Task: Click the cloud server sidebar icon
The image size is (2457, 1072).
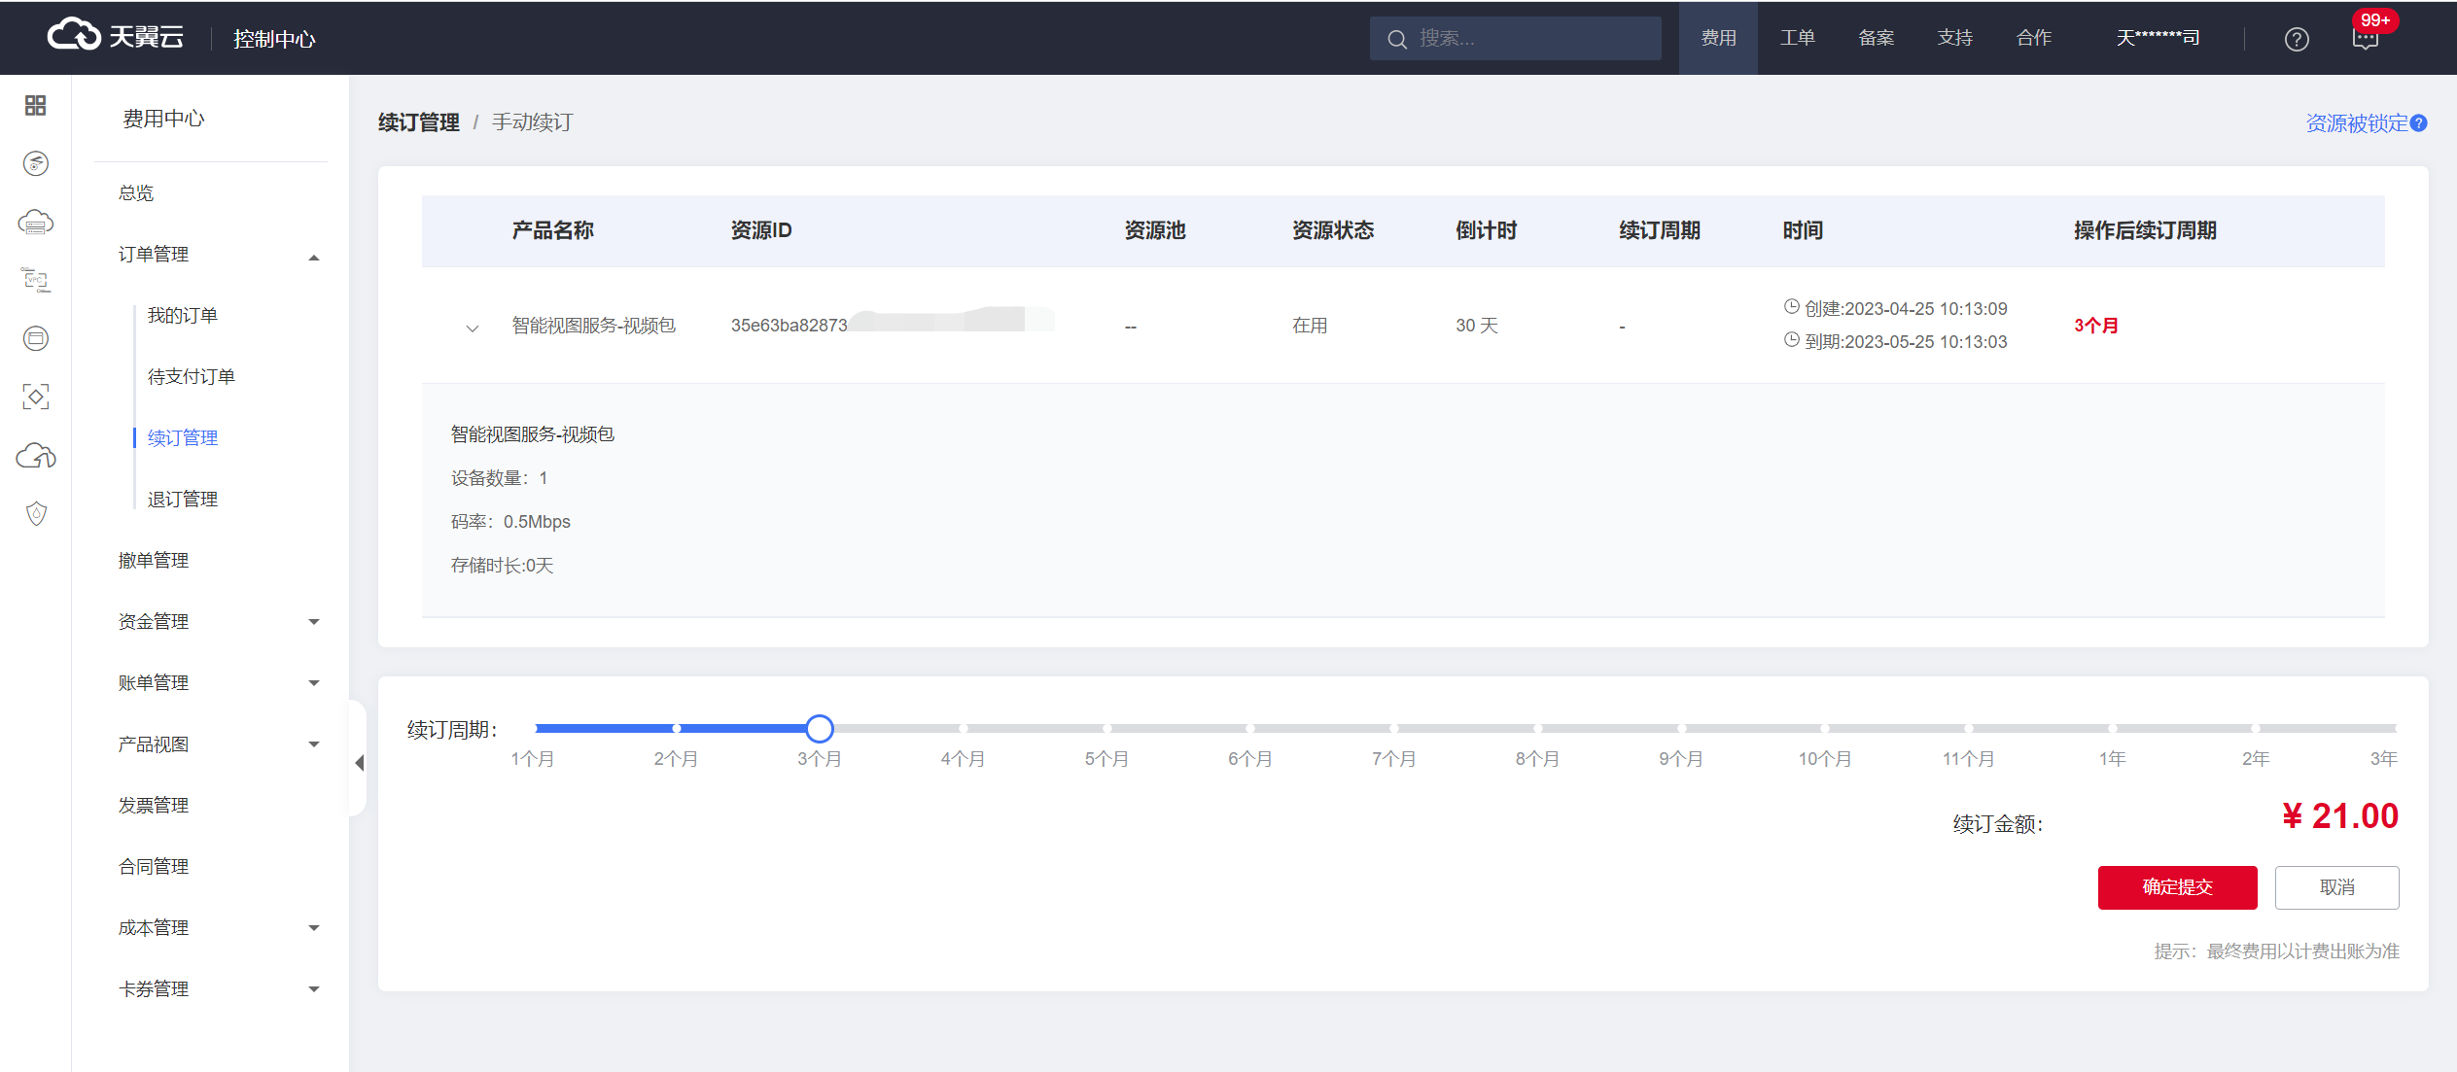Action: tap(36, 223)
